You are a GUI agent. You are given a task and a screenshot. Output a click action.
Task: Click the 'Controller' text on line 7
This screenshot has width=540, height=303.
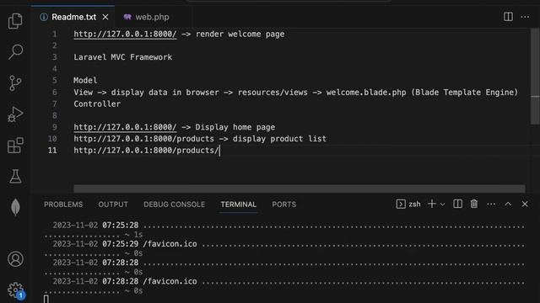pos(97,104)
